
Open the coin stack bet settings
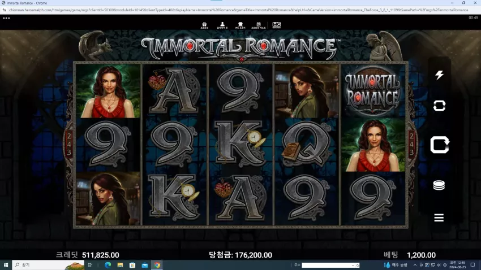coord(439,185)
